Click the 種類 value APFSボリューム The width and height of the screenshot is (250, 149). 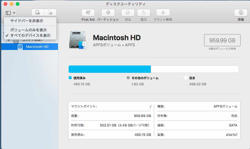point(225,106)
